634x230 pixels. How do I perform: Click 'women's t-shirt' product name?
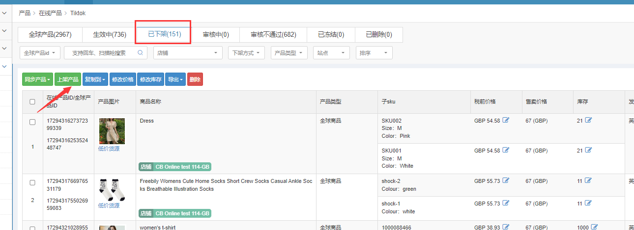point(158,228)
